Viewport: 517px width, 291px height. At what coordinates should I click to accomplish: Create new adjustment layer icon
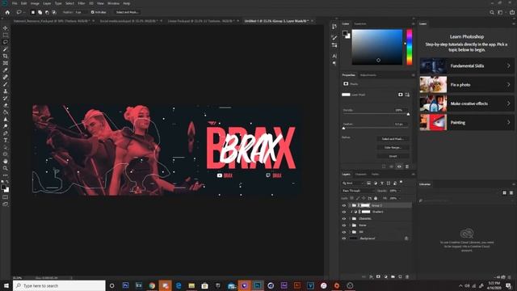(385, 276)
